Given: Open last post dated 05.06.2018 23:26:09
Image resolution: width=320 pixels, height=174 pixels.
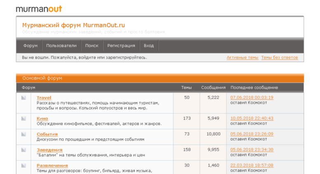Looking at the screenshot, I should pos(252,134).
